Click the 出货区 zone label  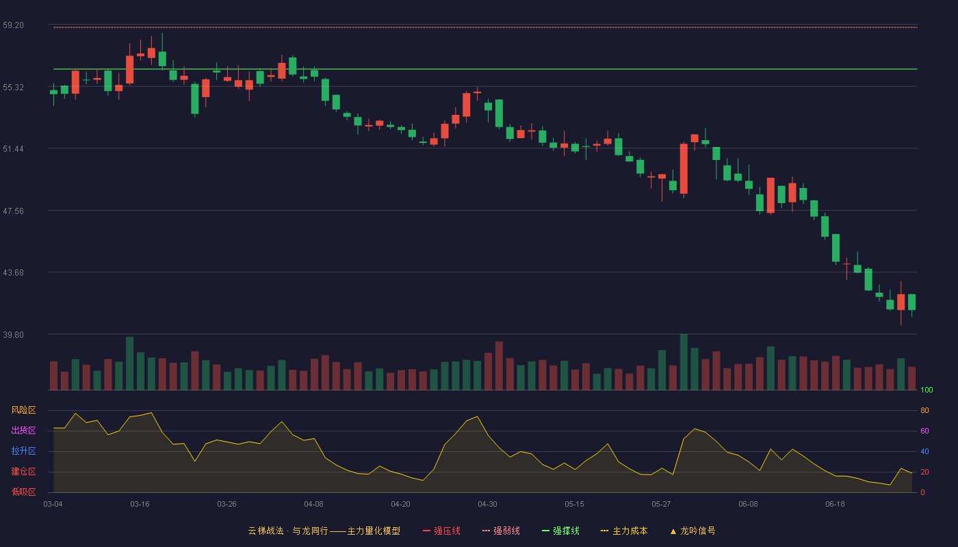(x=23, y=431)
